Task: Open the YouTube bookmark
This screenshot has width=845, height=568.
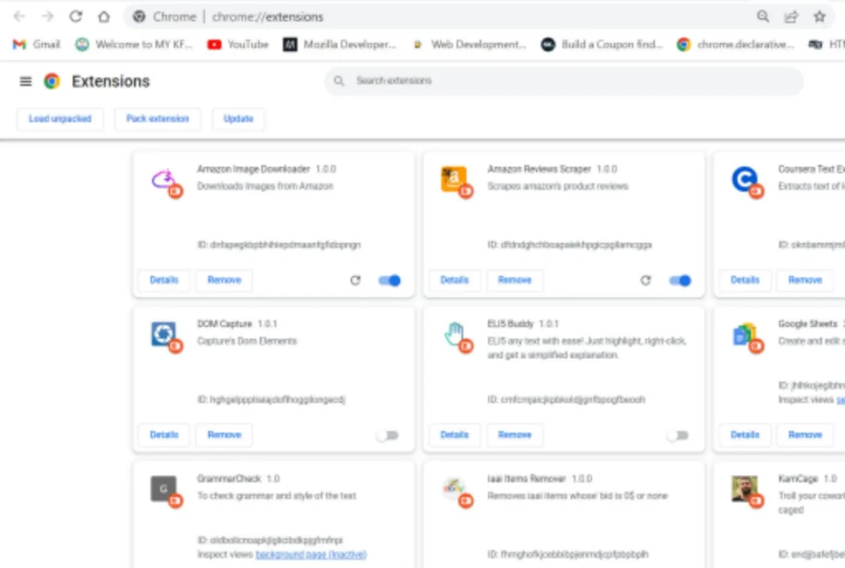Action: pyautogui.click(x=238, y=44)
